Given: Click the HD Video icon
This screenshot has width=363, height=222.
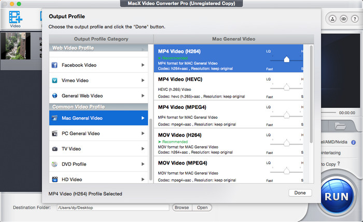Looking at the screenshot, I should 54,179.
